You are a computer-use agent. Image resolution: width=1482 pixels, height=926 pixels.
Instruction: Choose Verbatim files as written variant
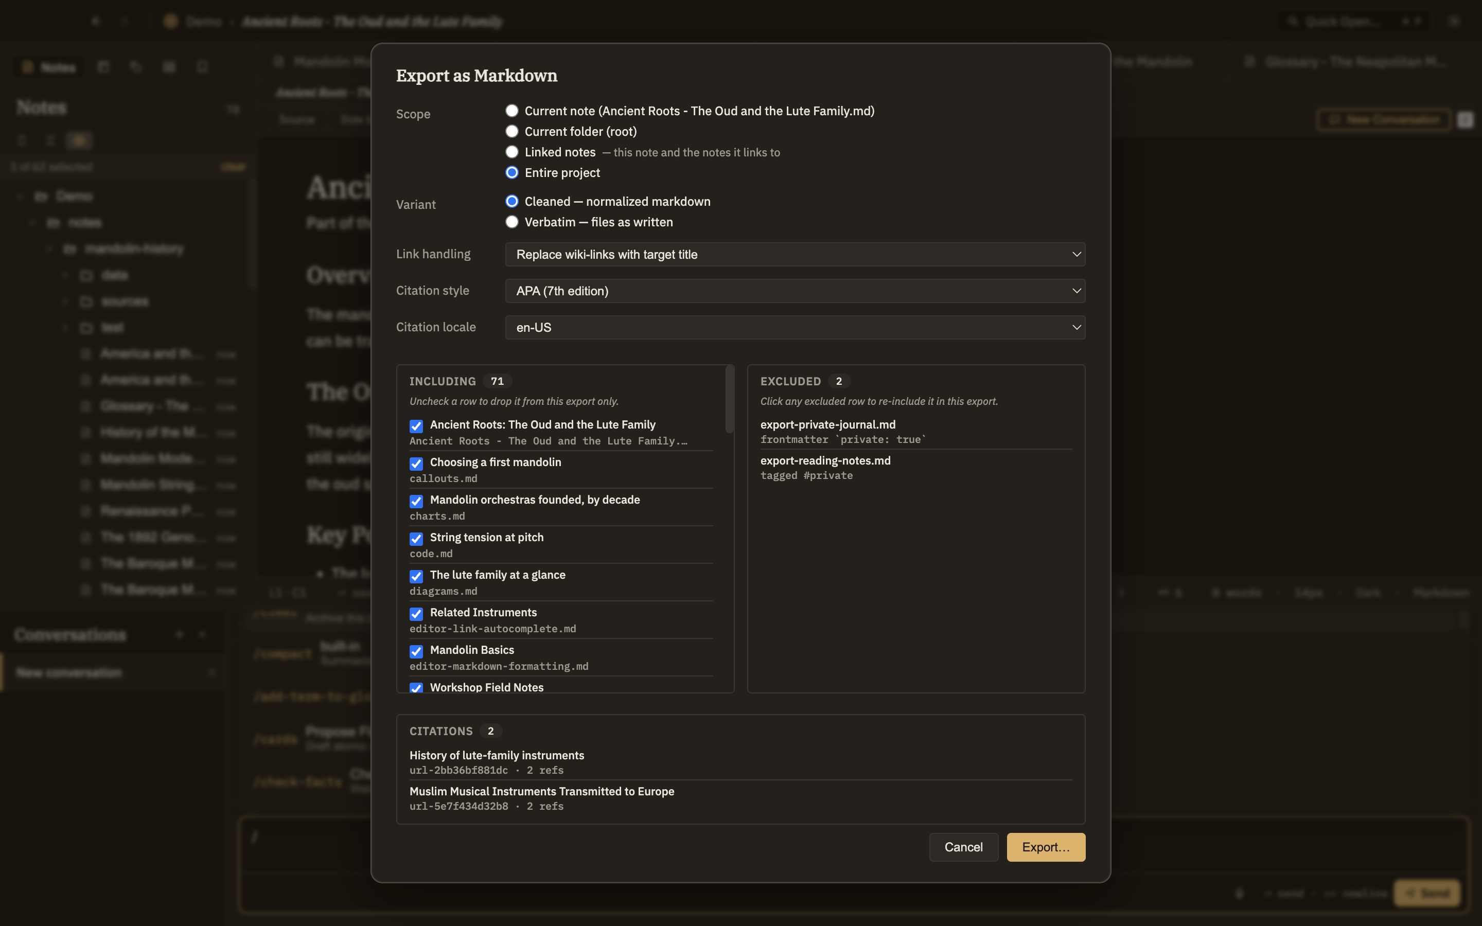(x=512, y=222)
